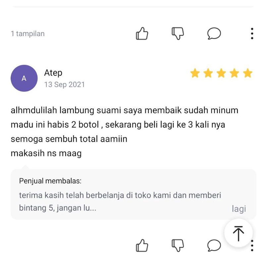Select the fifth rating star
The image size is (265, 265).
click(247, 73)
